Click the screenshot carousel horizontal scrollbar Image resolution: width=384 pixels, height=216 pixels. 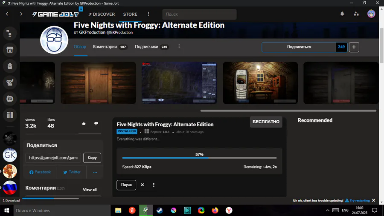(288, 111)
